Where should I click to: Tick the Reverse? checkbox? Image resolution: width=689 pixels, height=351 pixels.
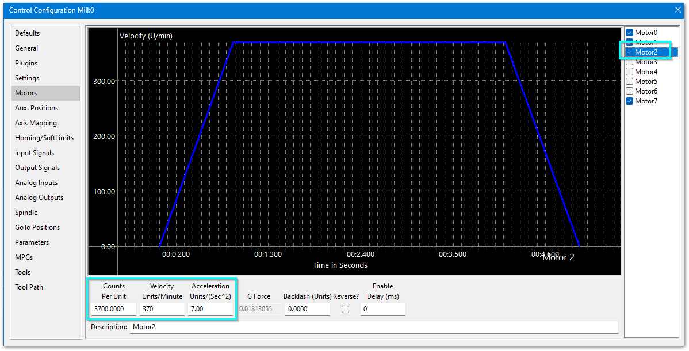(345, 309)
